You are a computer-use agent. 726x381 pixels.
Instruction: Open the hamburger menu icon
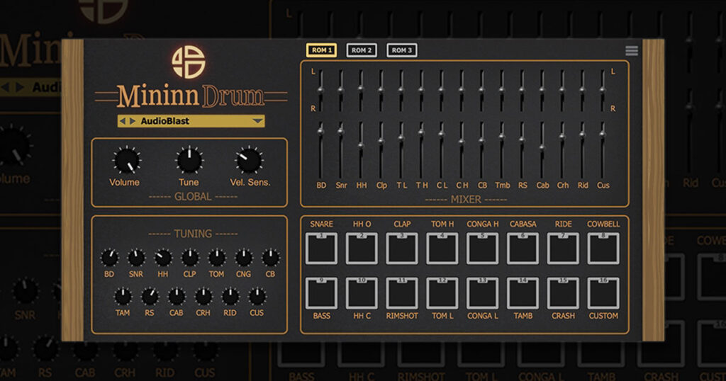tap(632, 50)
